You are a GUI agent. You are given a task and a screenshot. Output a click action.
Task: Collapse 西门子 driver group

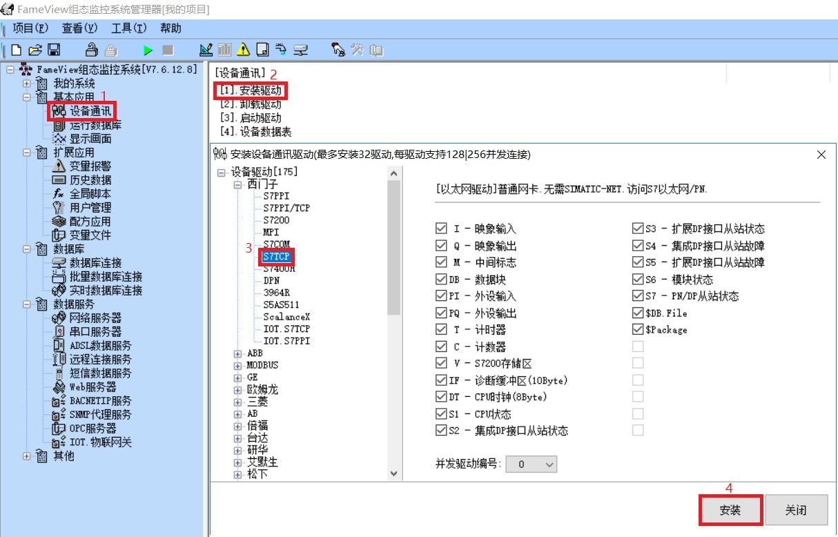pos(237,185)
